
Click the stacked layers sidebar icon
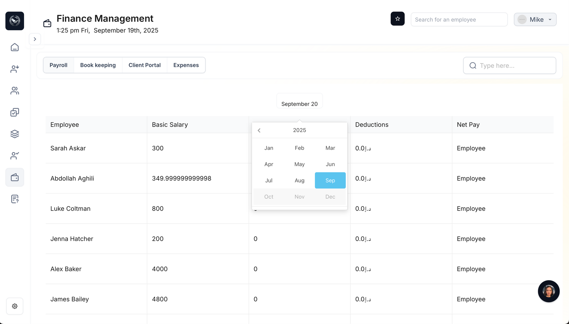tap(15, 134)
